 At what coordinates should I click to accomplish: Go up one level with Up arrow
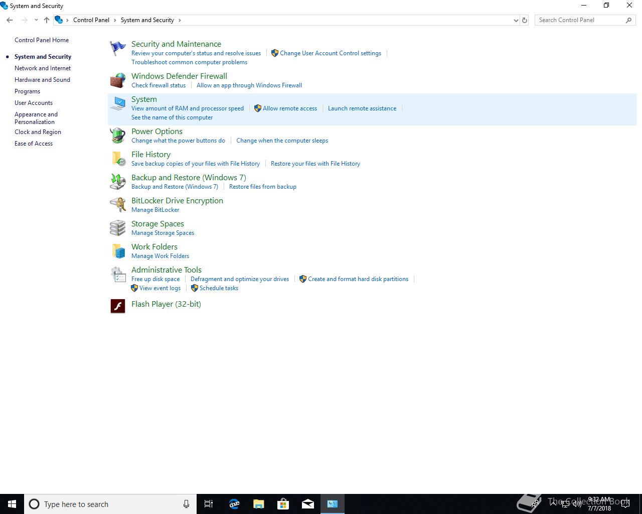tap(47, 20)
